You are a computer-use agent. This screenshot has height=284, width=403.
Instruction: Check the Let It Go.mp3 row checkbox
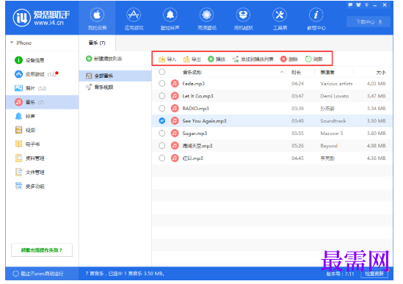(x=162, y=96)
